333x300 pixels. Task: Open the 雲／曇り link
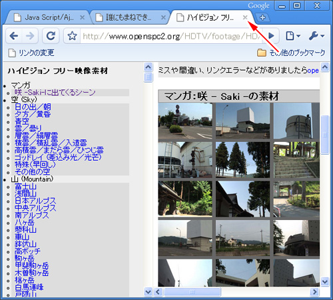[28, 129]
